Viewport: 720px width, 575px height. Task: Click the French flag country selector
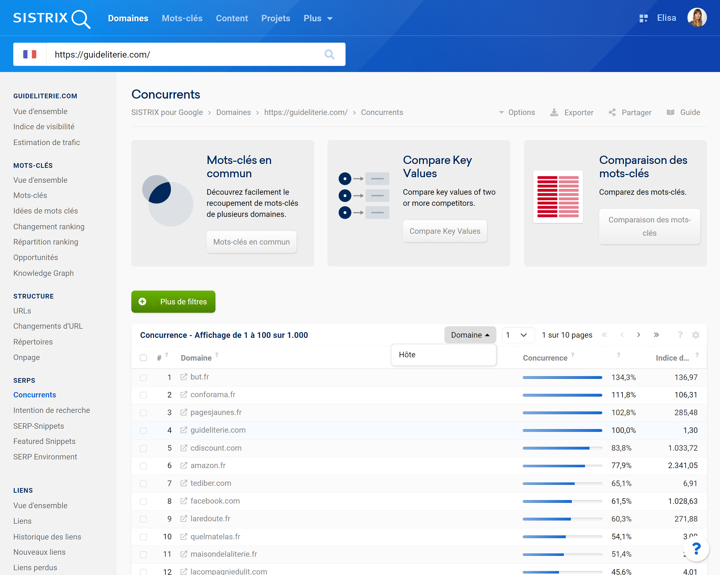[x=30, y=54]
